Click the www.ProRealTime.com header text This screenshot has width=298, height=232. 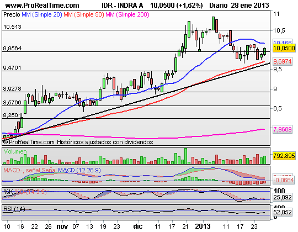click(42, 5)
